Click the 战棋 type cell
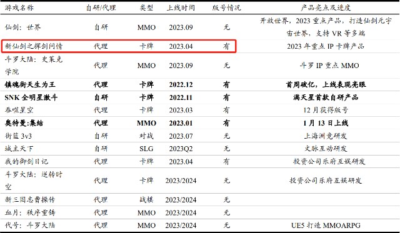400x233 pixels. point(146,200)
